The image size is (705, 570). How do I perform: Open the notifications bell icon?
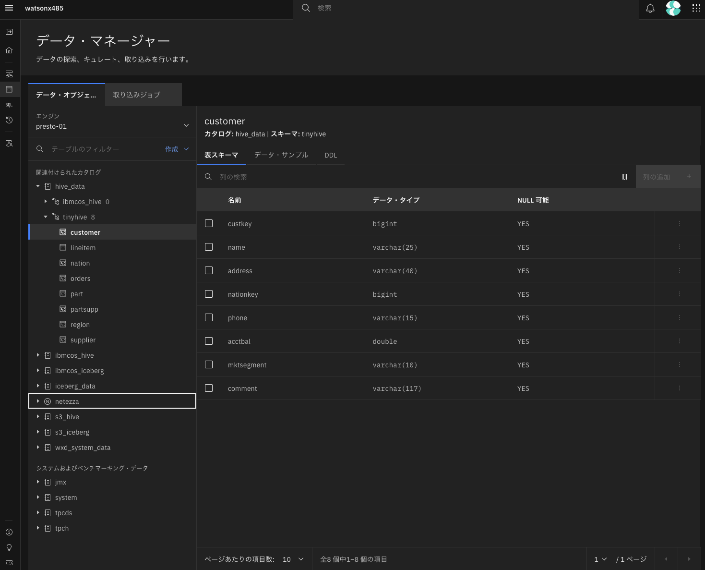650,8
